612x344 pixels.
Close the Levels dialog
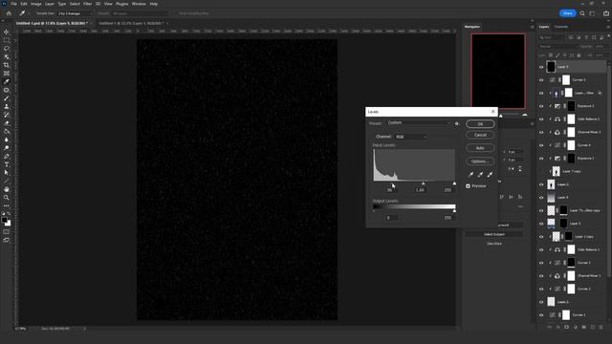click(492, 112)
